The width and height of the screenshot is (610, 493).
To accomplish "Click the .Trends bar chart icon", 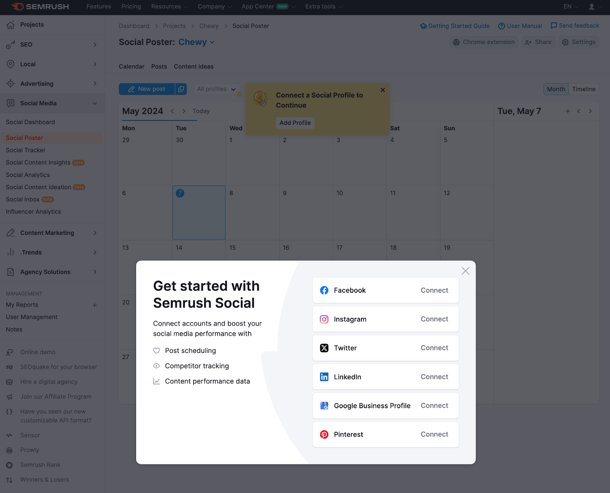I will pyautogui.click(x=11, y=252).
